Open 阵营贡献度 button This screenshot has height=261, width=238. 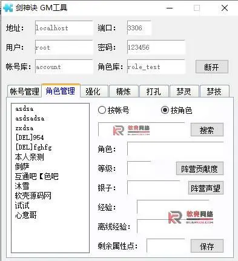(200, 168)
